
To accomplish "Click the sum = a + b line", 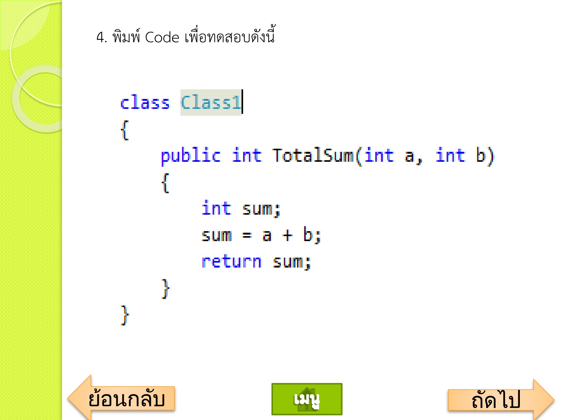I will pos(262,235).
